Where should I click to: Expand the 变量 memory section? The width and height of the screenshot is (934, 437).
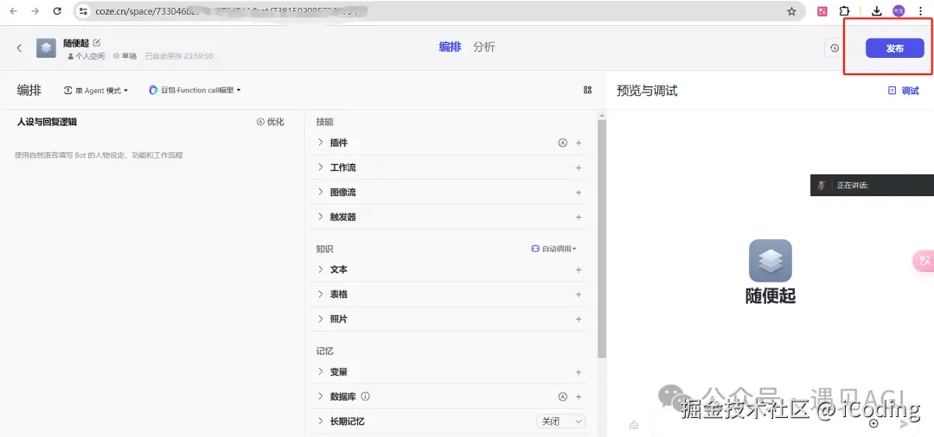click(321, 371)
